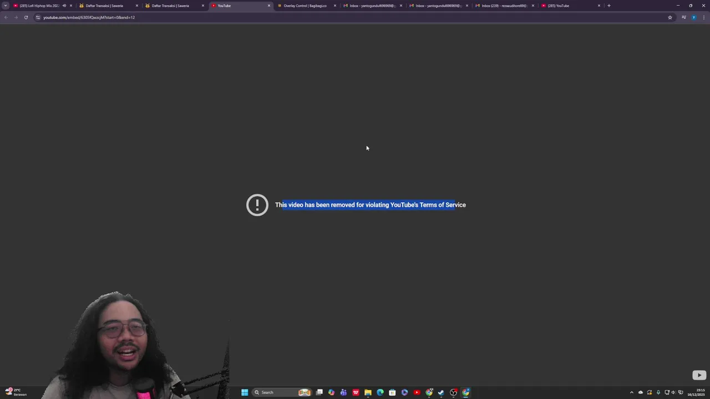Click the taskbar Search box
The image size is (710, 399).
click(x=283, y=392)
